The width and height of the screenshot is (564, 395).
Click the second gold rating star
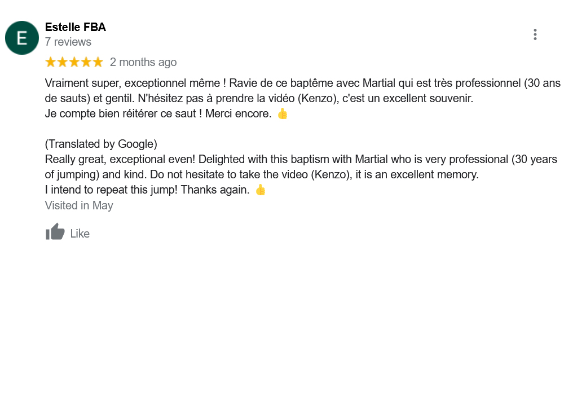tap(63, 62)
